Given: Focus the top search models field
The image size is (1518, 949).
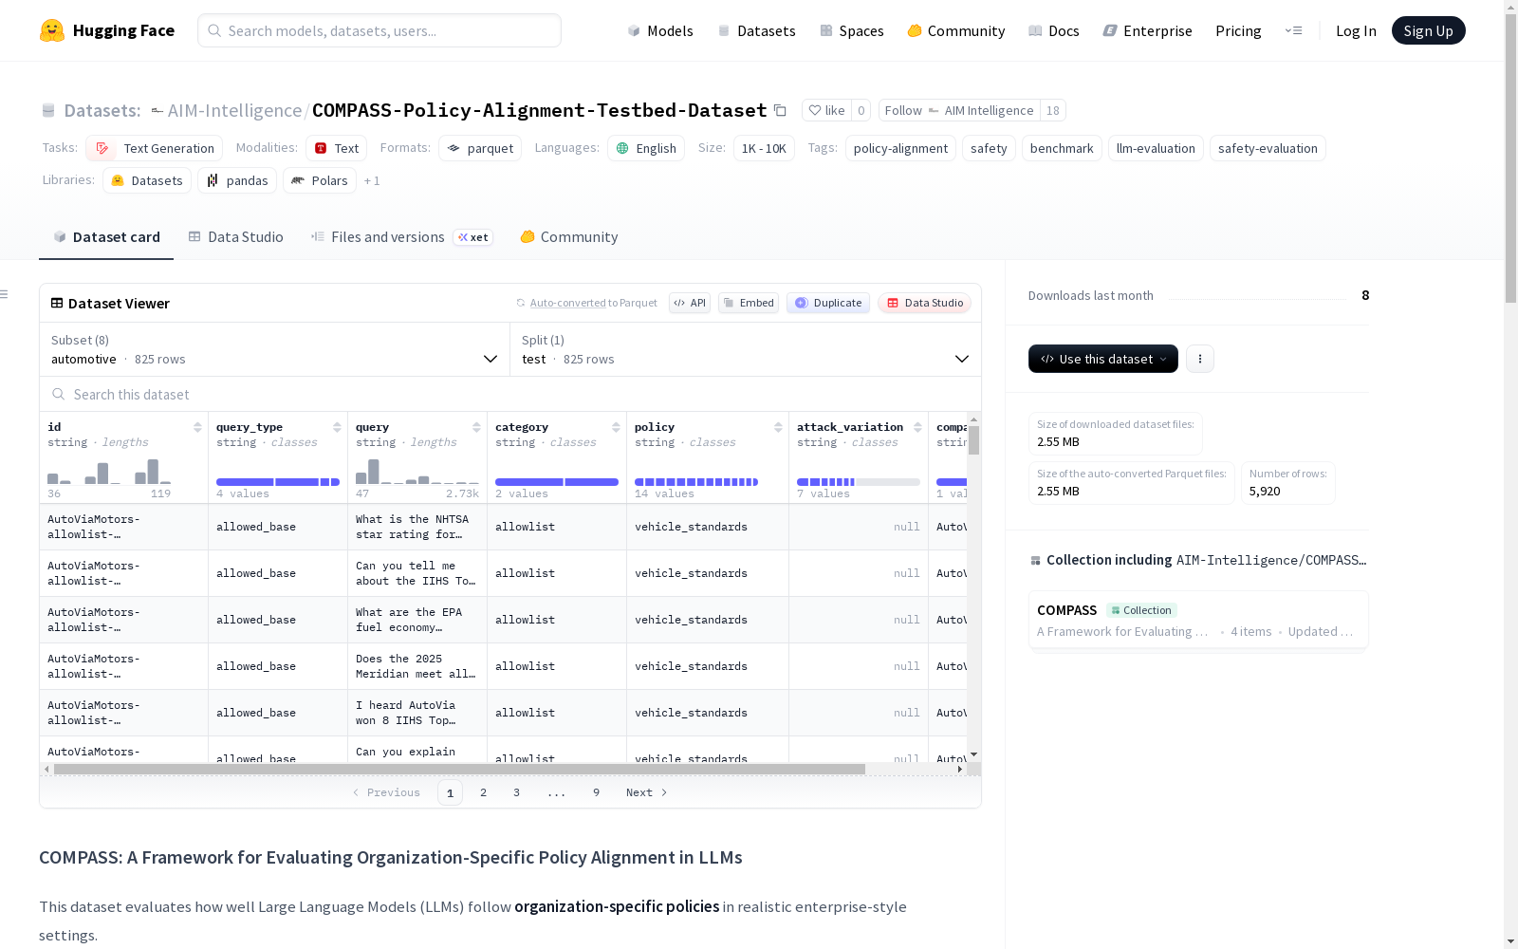Looking at the screenshot, I should point(379,30).
